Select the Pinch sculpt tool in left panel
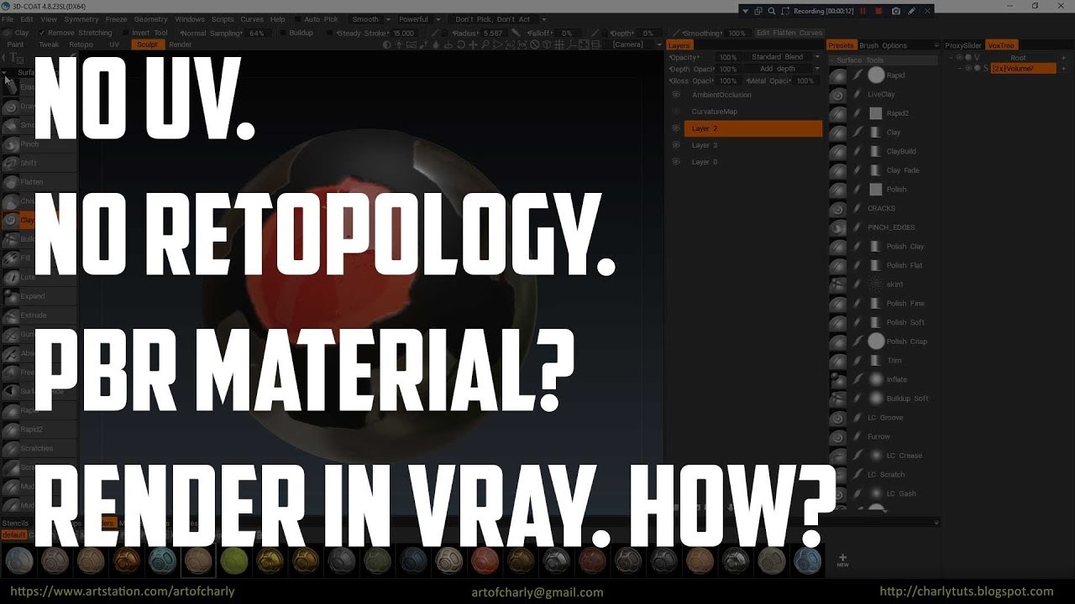This screenshot has height=604, width=1075. pyautogui.click(x=29, y=144)
